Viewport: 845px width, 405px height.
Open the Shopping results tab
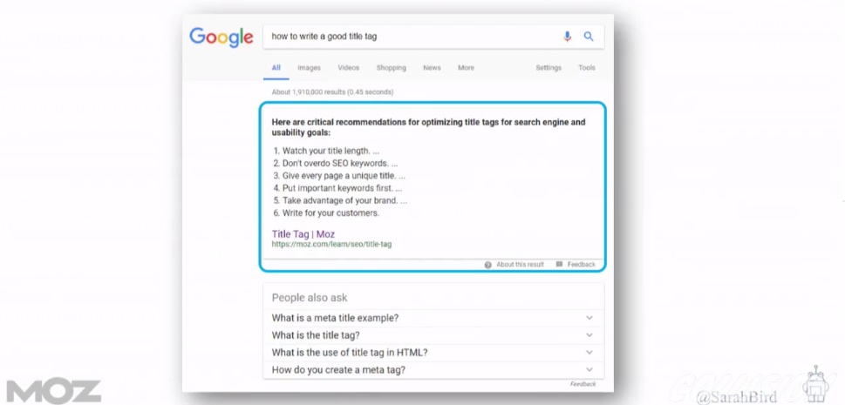[x=392, y=68]
